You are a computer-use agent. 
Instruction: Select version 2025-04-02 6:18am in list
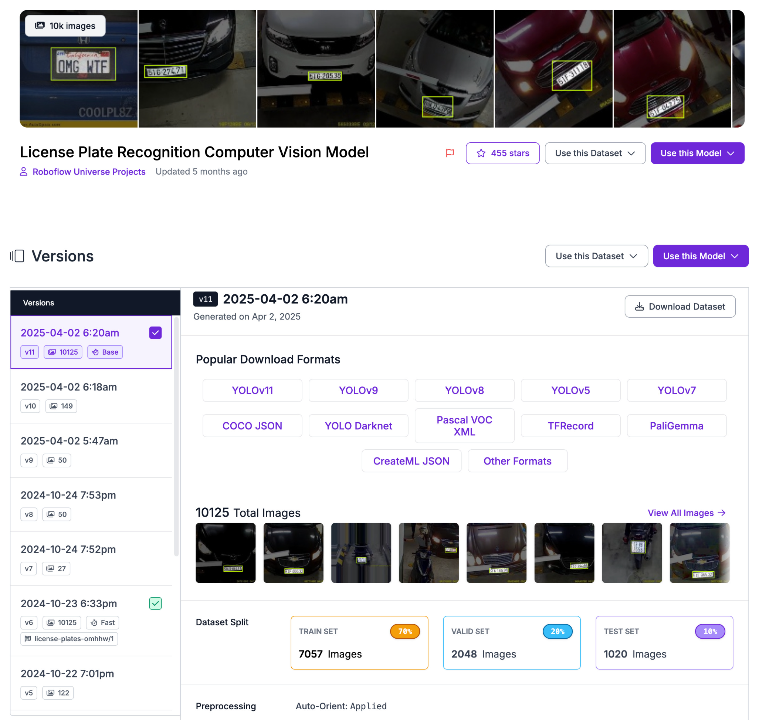(x=69, y=387)
